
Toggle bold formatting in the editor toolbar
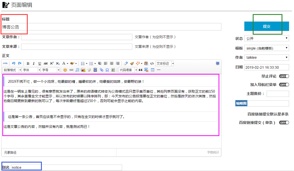click(28, 64)
